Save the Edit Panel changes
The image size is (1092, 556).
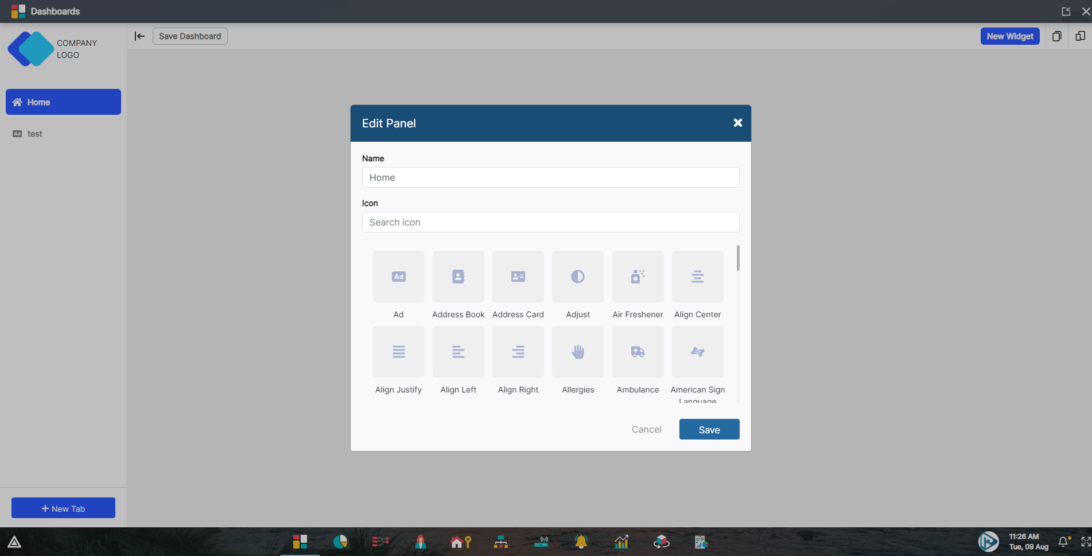(709, 429)
